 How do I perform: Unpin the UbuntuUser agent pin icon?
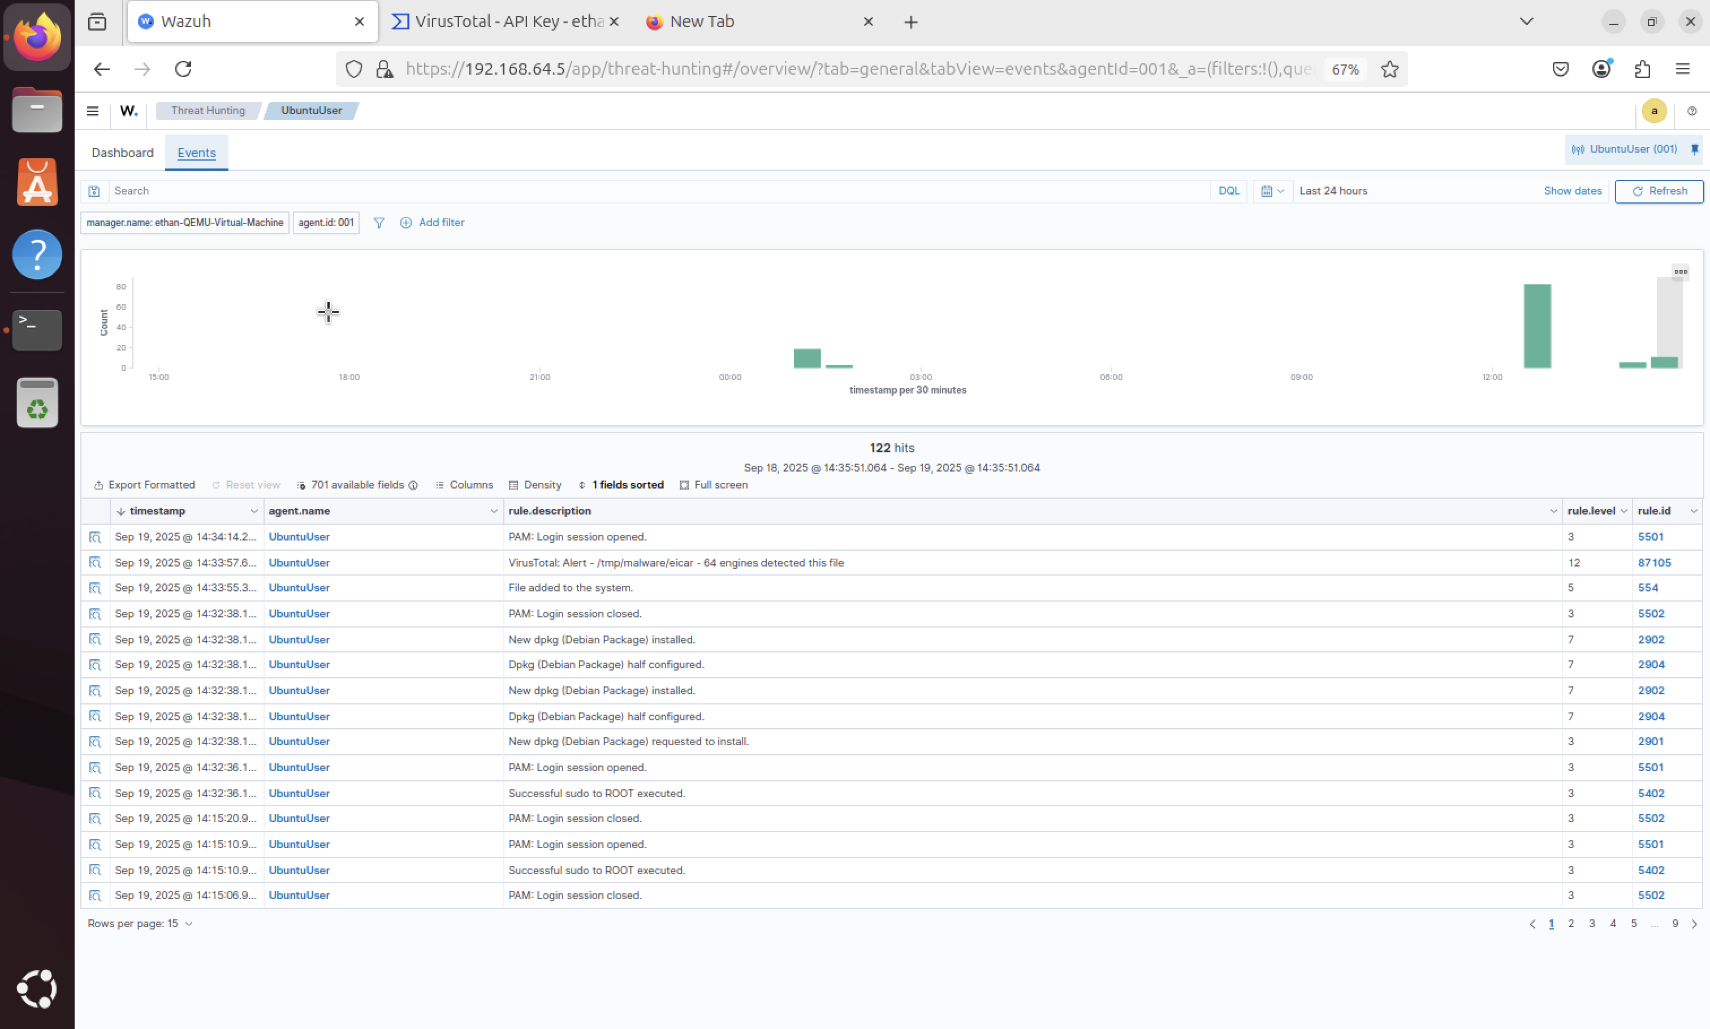pyautogui.click(x=1694, y=149)
